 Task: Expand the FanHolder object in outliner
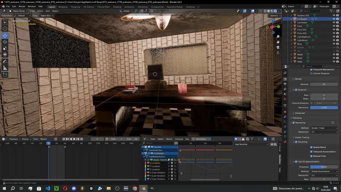click(291, 23)
